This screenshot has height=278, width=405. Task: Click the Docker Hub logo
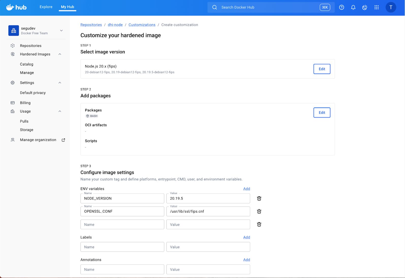coord(16,7)
